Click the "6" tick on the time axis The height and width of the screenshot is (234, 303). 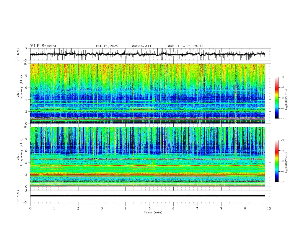[173, 208]
